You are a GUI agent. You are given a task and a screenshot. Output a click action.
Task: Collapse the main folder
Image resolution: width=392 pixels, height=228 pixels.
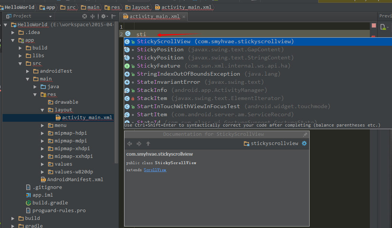click(27, 79)
